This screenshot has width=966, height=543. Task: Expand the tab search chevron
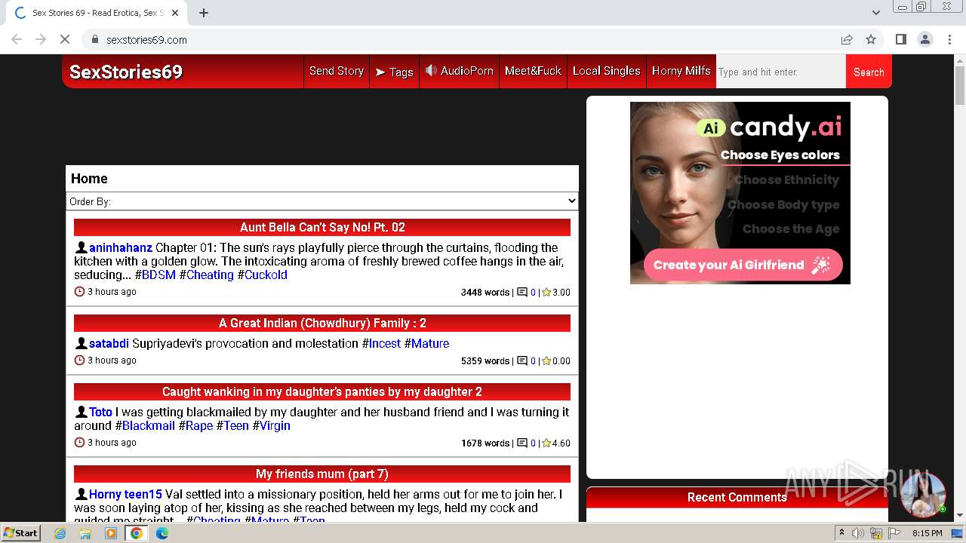coord(875,13)
